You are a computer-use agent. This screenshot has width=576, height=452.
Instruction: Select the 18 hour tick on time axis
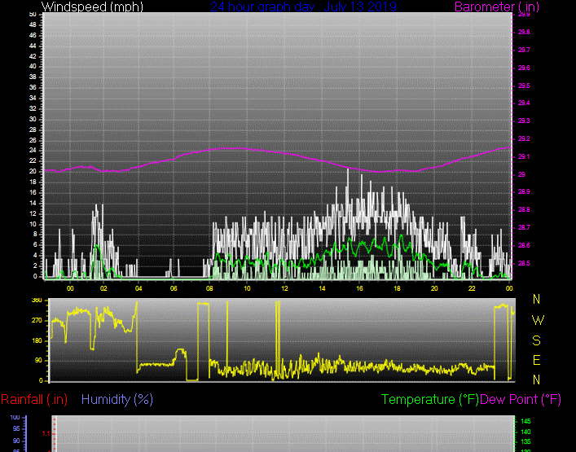397,288
